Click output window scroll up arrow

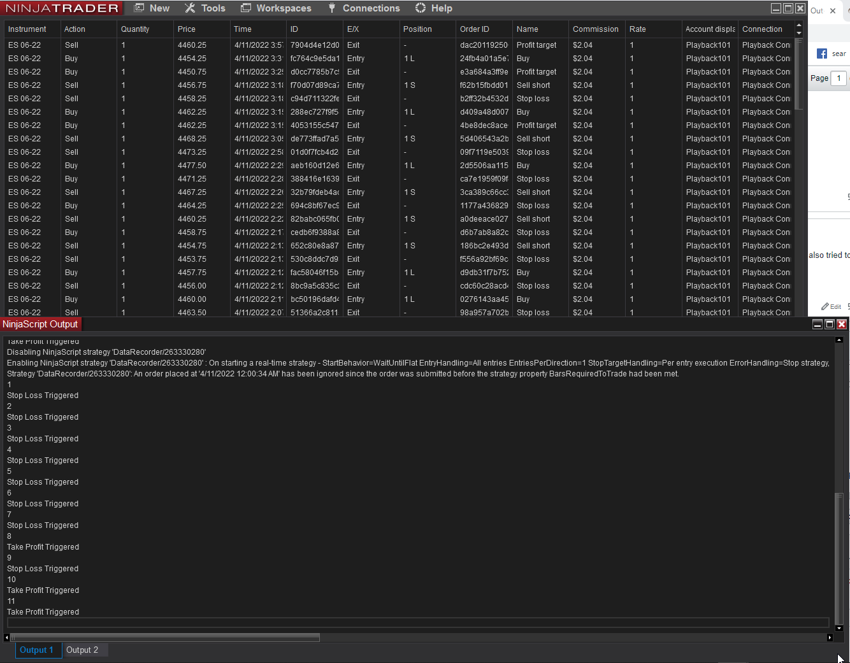[x=839, y=340]
